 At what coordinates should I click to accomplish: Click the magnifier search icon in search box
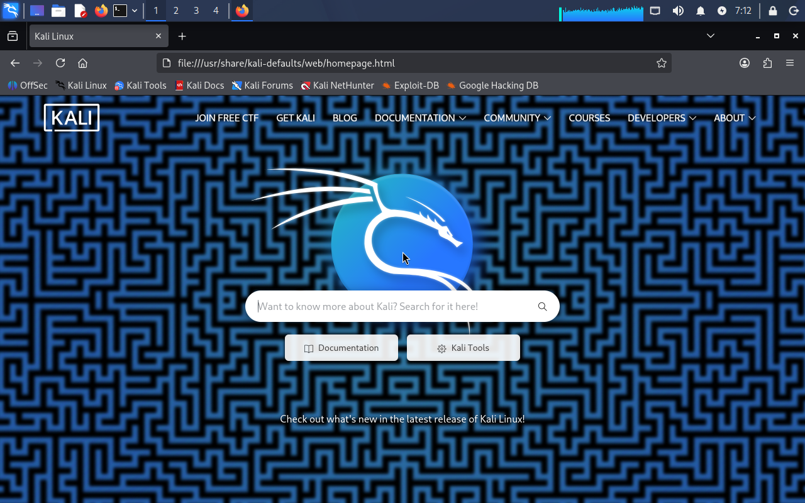pos(542,307)
